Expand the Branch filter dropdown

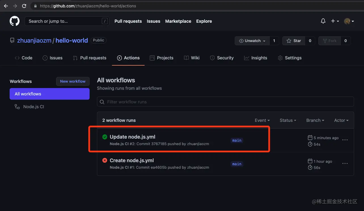(x=315, y=120)
